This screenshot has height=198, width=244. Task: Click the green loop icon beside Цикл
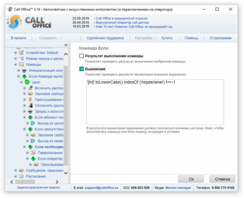[x=27, y=82]
